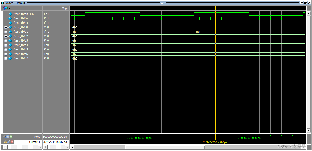
Task: Click the 1'h1 value of clk_1HZ in Msgs
Action: point(46,14)
